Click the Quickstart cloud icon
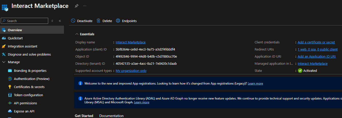Viewport: 342px width, 118px height. (4, 38)
